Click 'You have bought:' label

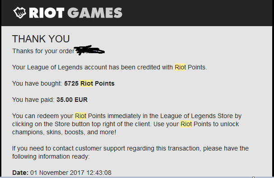click(37, 83)
